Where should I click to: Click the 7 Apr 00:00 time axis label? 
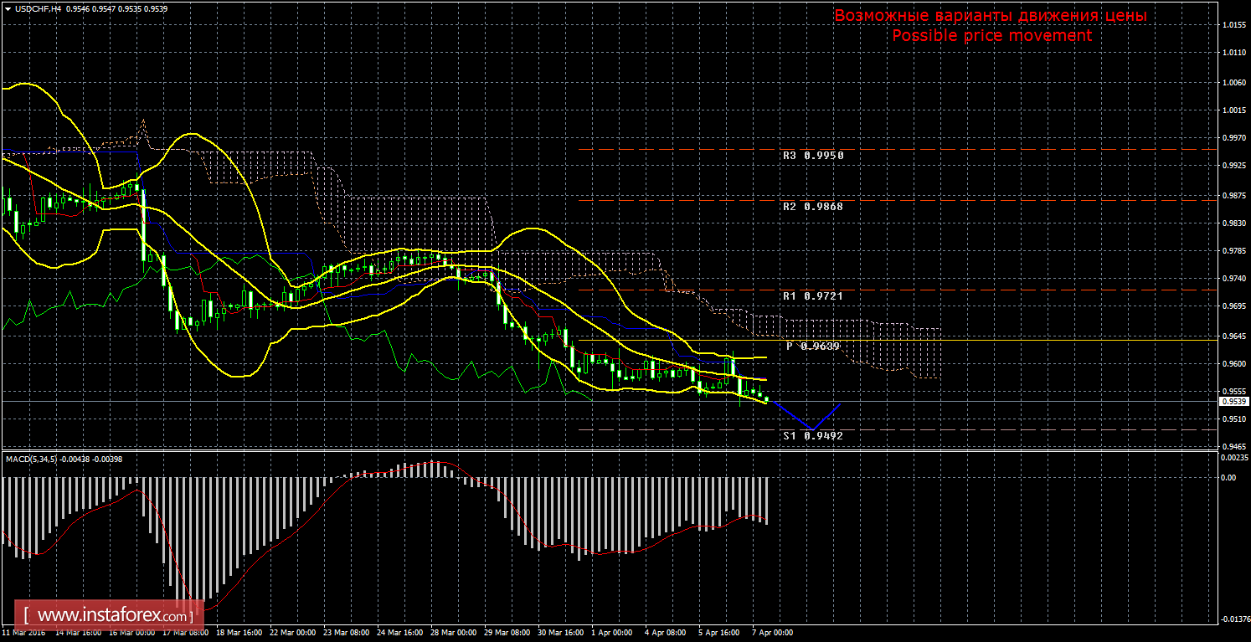click(772, 634)
